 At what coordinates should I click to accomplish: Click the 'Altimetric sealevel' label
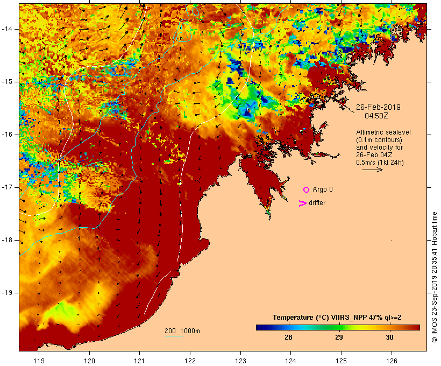tap(383, 132)
